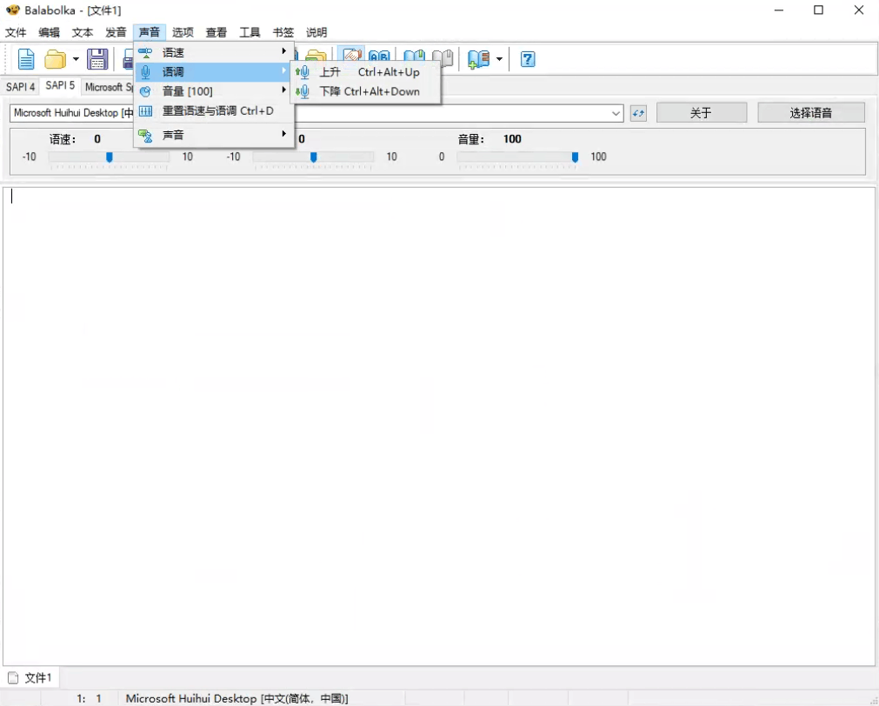The height and width of the screenshot is (706, 879).
Task: Open the 编辑 menu
Action: (x=49, y=32)
